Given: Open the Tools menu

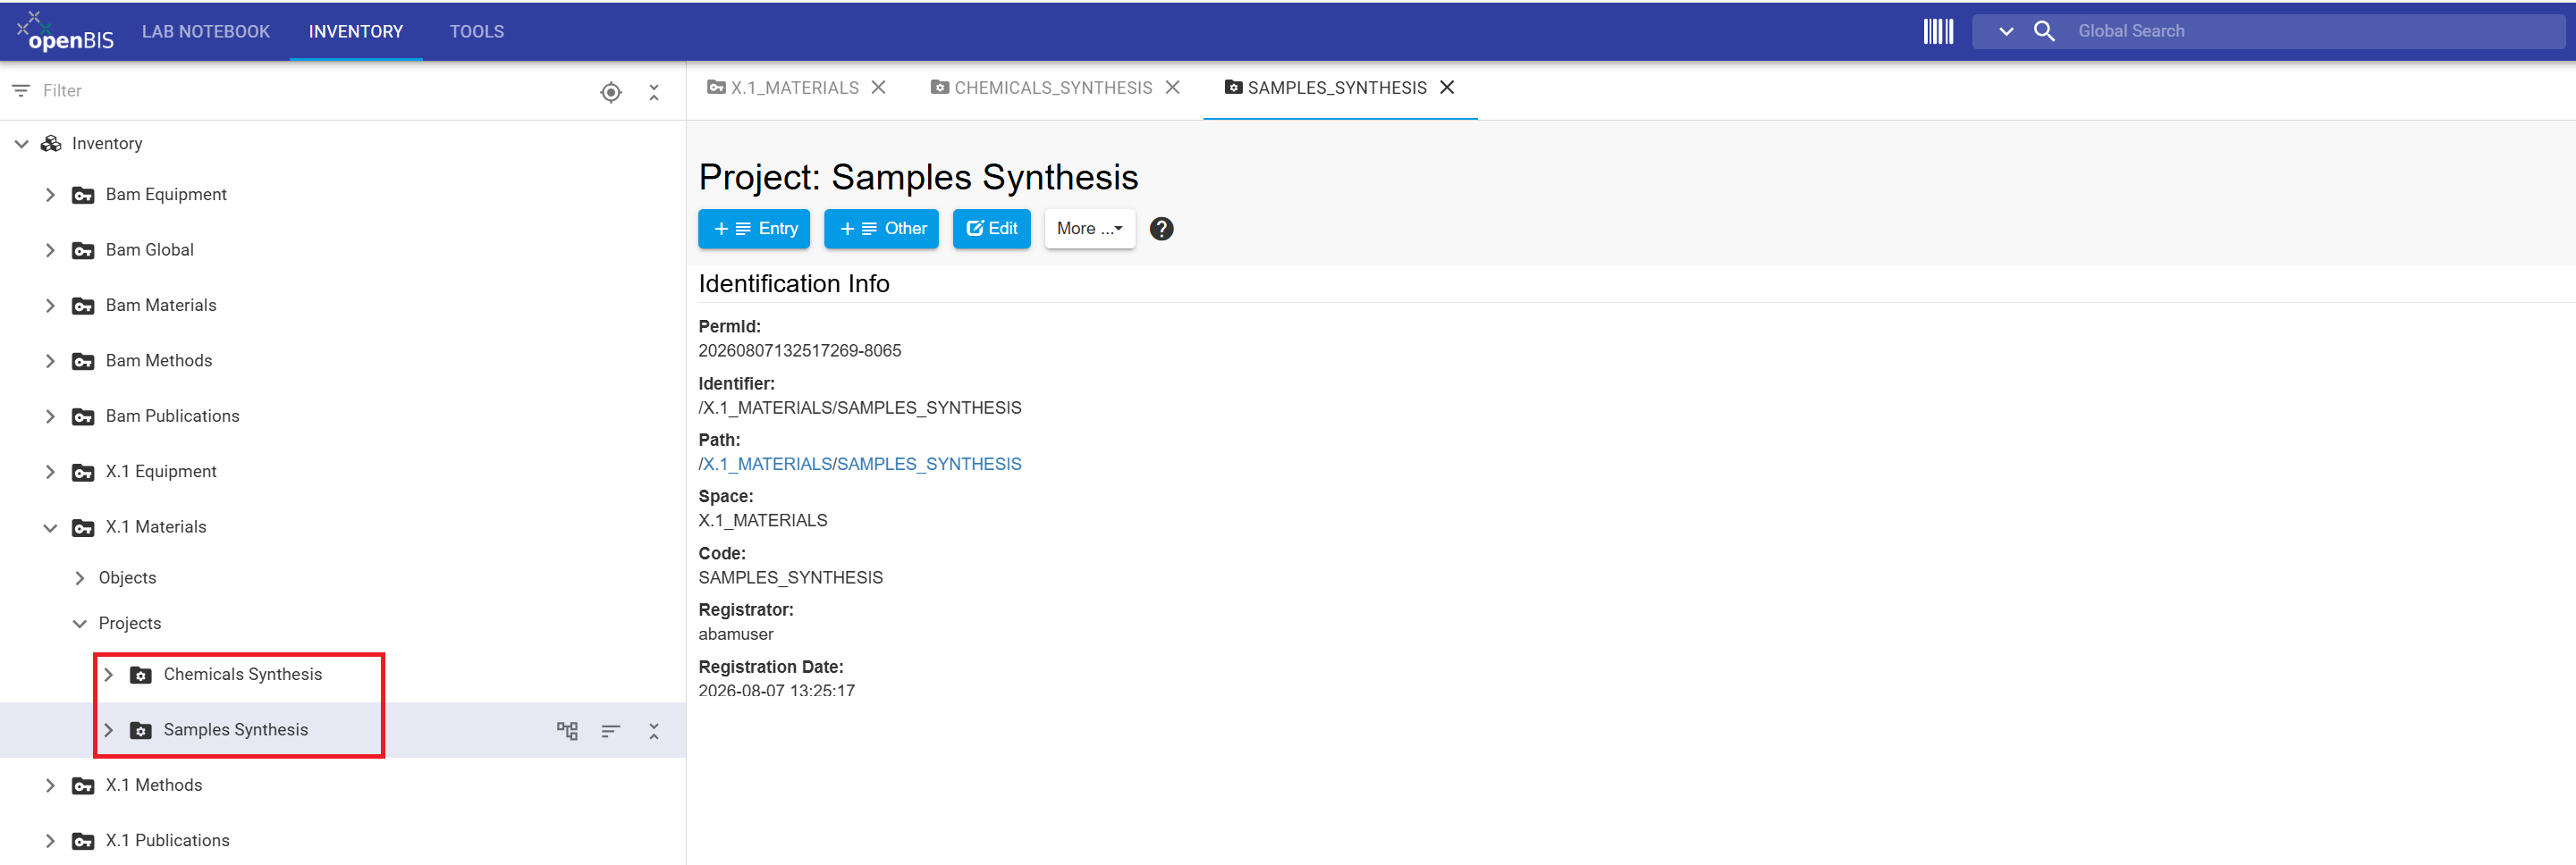Looking at the screenshot, I should [x=477, y=31].
